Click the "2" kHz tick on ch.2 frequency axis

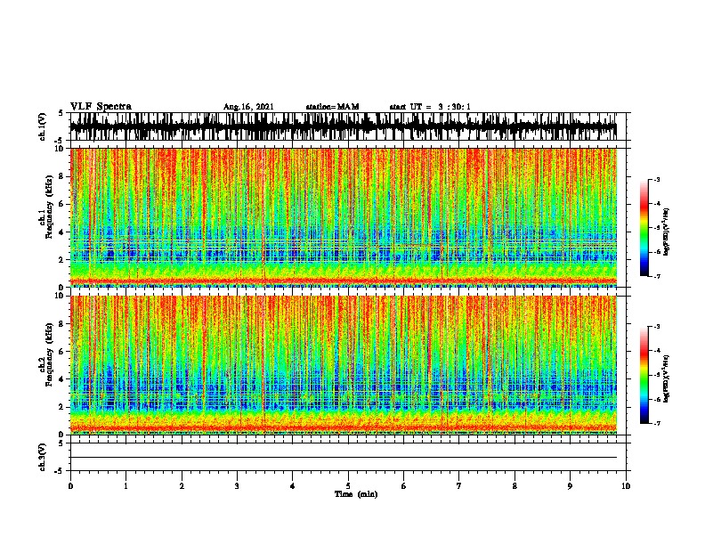pos(62,407)
